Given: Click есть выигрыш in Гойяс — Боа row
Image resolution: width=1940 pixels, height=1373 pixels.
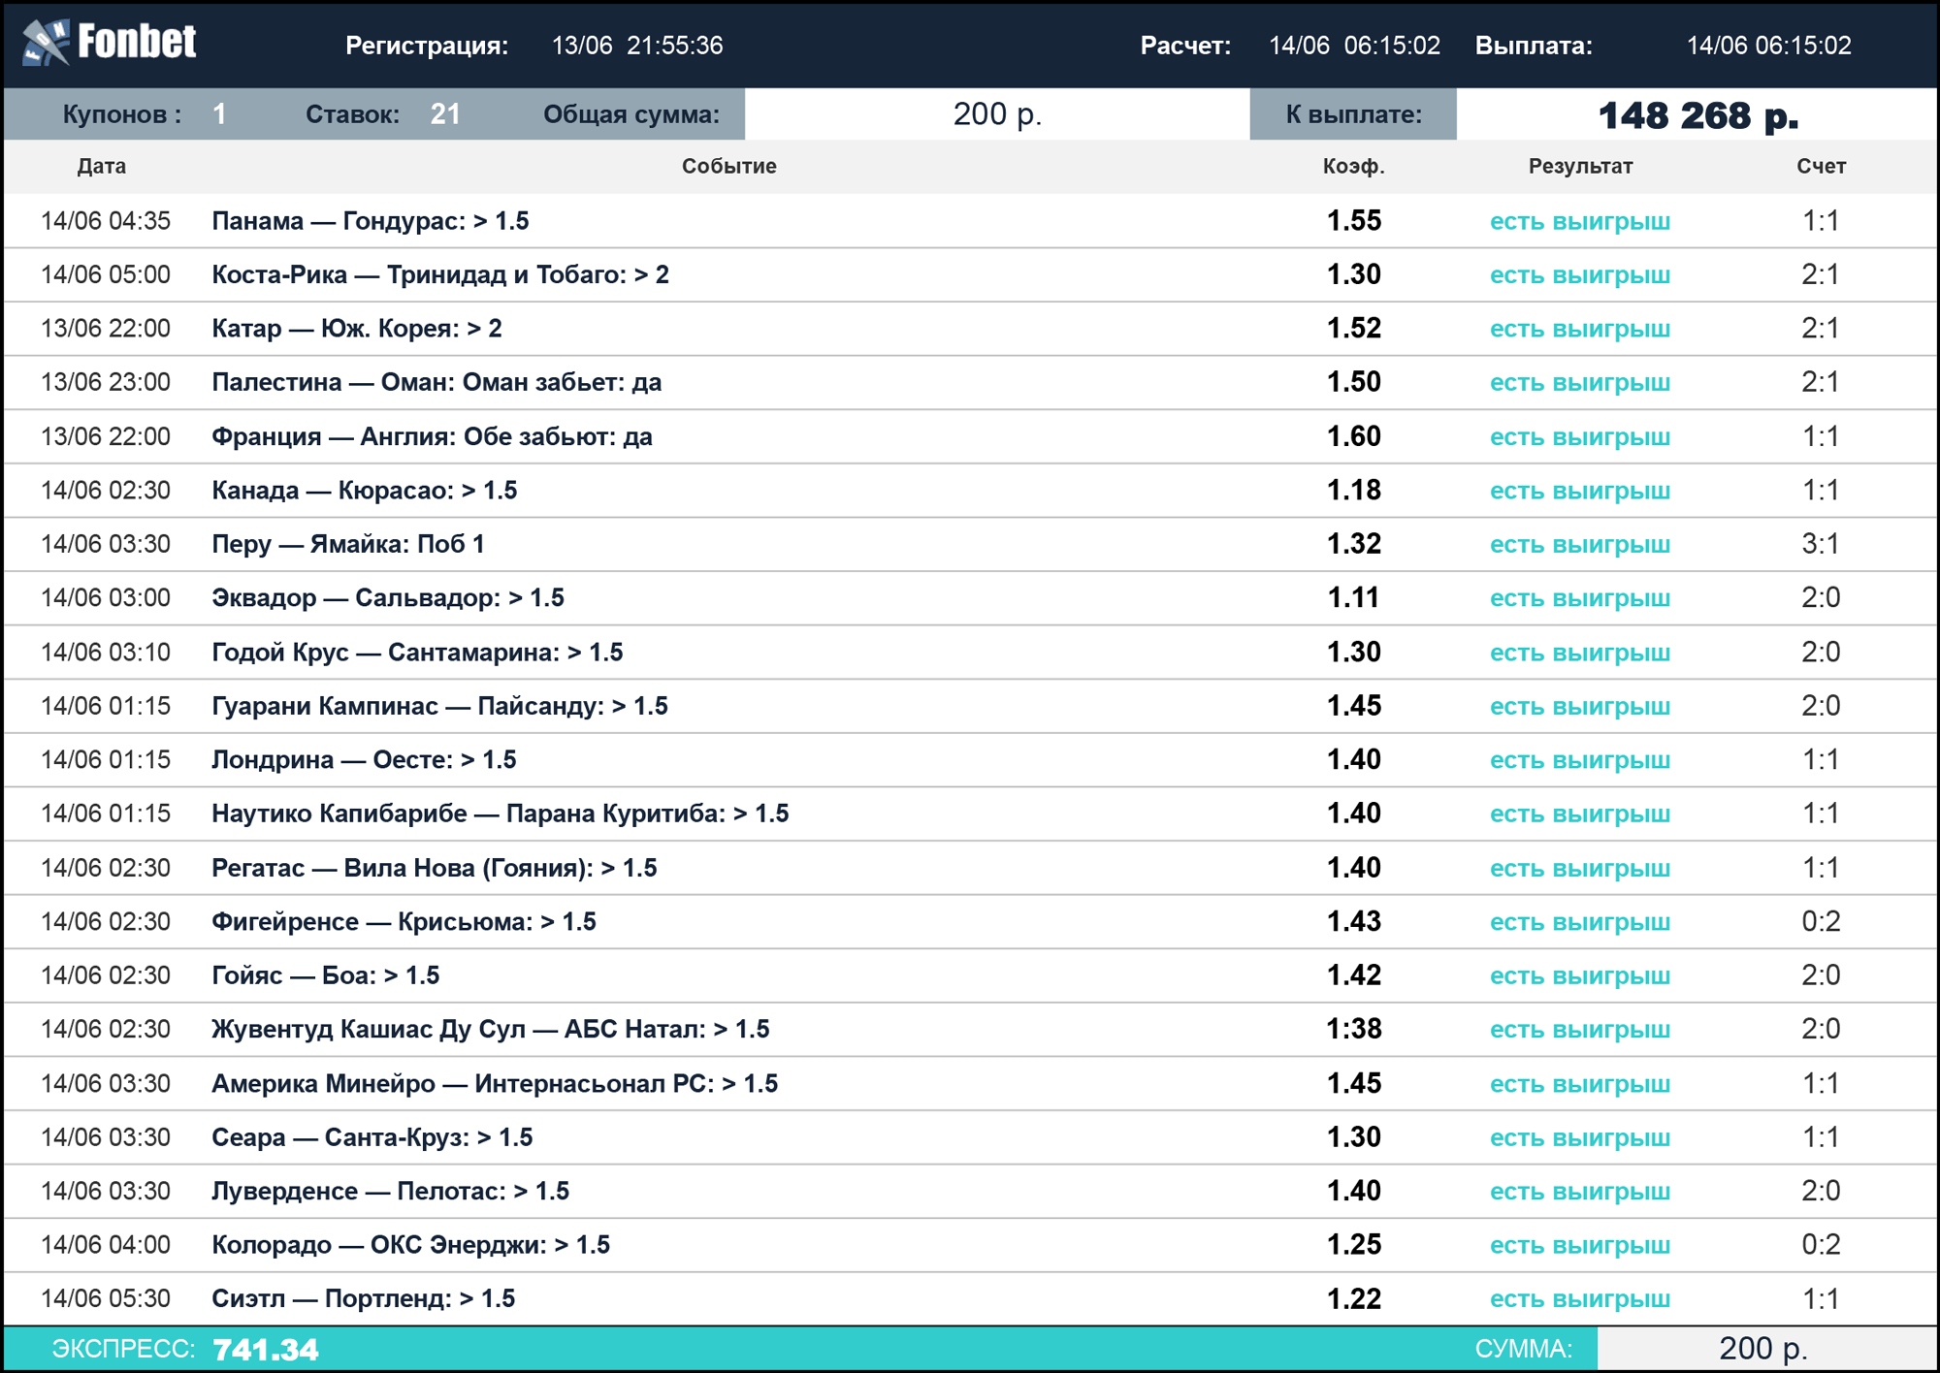Looking at the screenshot, I should coord(1580,976).
